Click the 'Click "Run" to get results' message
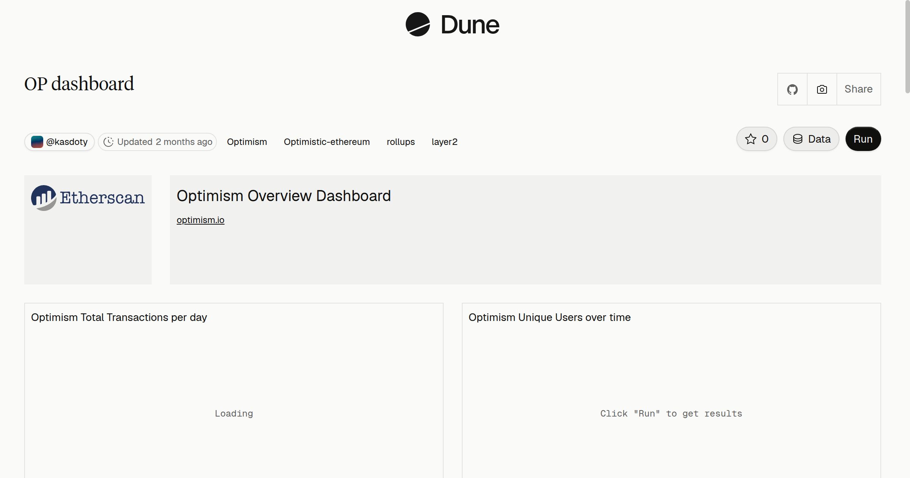910x478 pixels. coord(671,414)
